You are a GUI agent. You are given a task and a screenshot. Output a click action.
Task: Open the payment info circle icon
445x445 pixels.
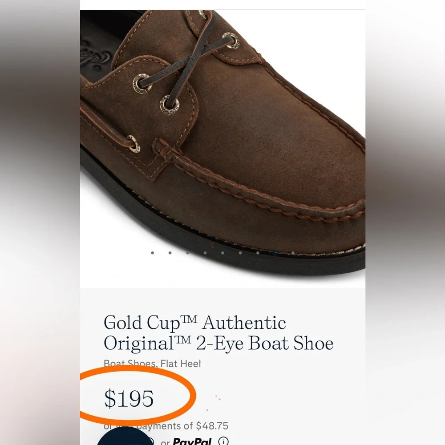point(223,441)
